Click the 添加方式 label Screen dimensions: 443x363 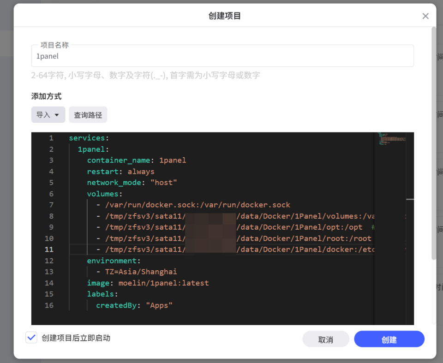pos(46,96)
